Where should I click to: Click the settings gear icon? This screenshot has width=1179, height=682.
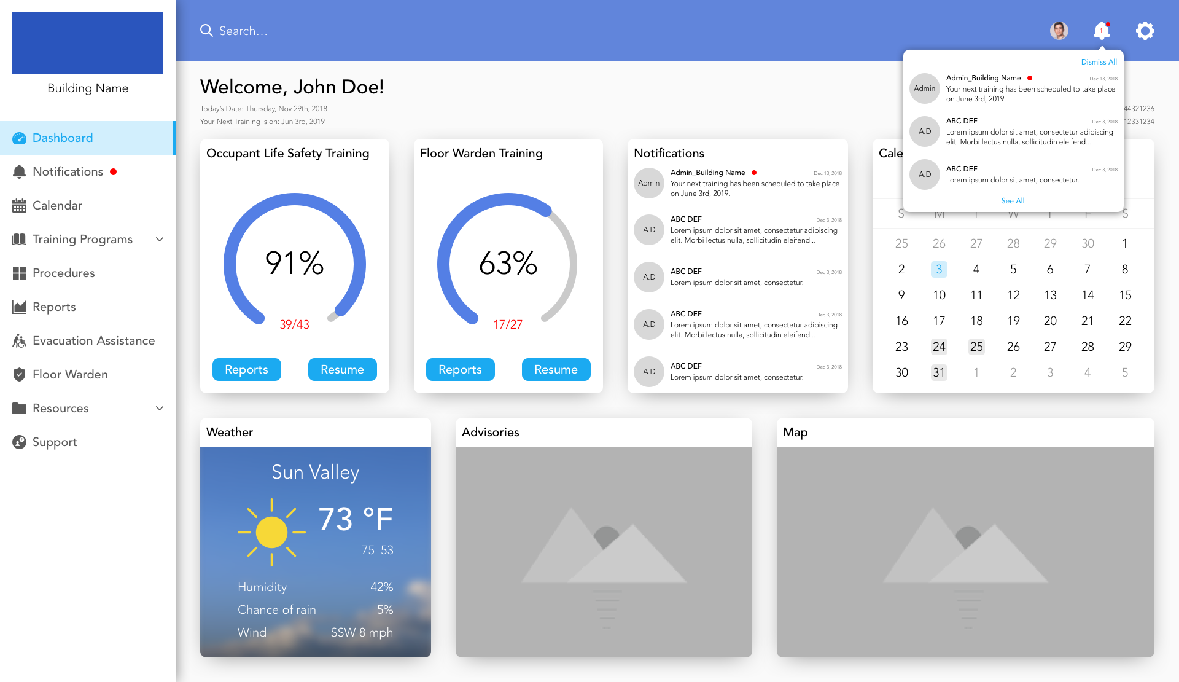tap(1145, 31)
